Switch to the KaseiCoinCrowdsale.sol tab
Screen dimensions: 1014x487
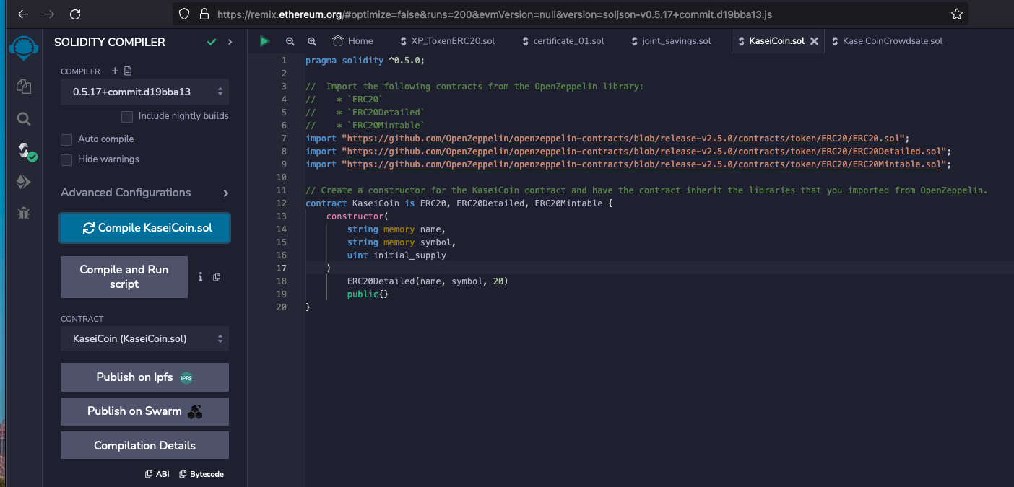point(887,41)
